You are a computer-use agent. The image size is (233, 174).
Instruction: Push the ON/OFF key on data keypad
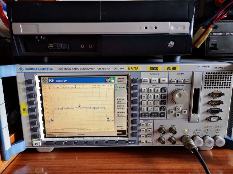point(145,115)
